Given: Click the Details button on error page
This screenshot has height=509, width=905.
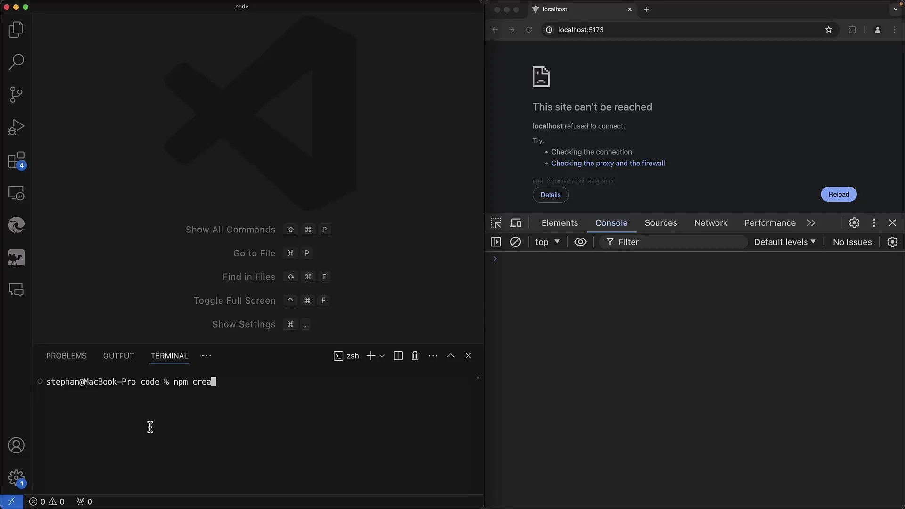Looking at the screenshot, I should tap(551, 195).
